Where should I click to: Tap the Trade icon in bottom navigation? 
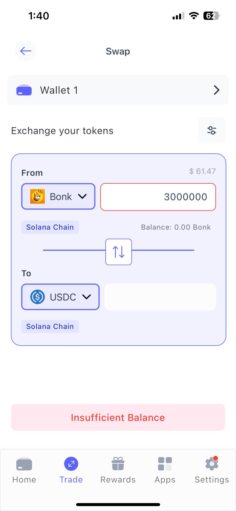[71, 464]
